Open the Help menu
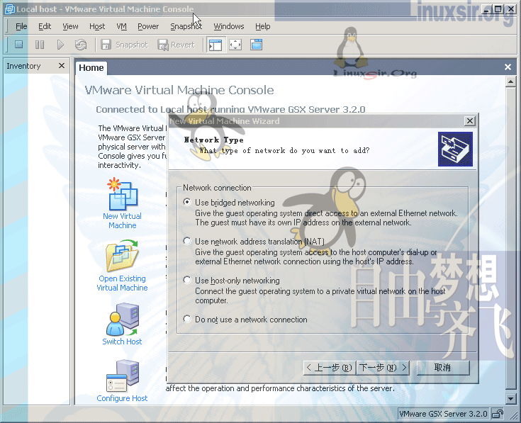 262,26
